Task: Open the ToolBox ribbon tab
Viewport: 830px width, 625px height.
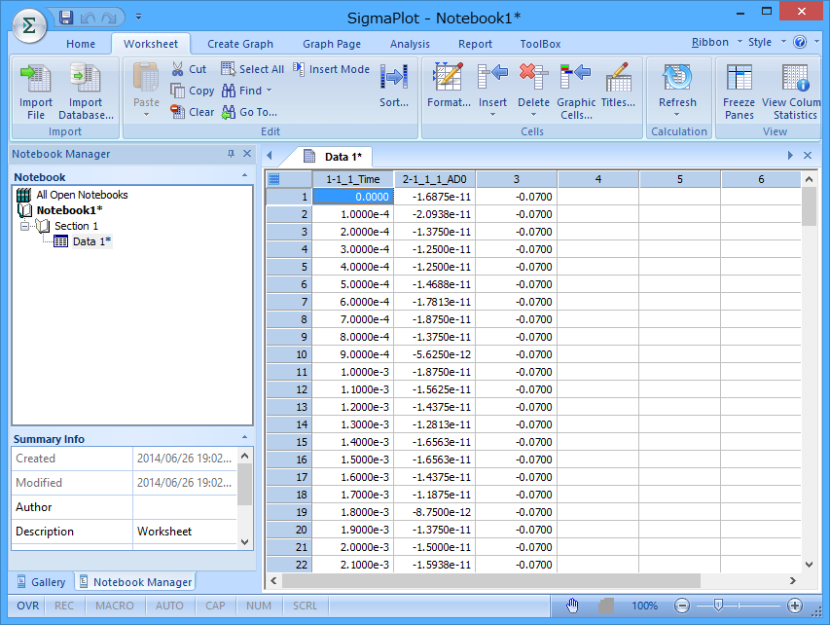Action: click(x=540, y=44)
